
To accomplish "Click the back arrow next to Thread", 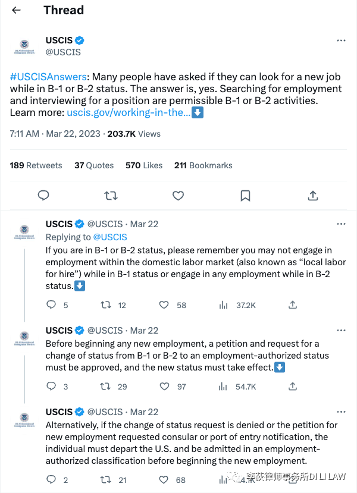I will point(16,11).
